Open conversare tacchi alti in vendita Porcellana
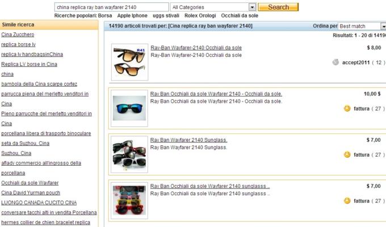Screen dimensions: 386x227 pos(49,212)
